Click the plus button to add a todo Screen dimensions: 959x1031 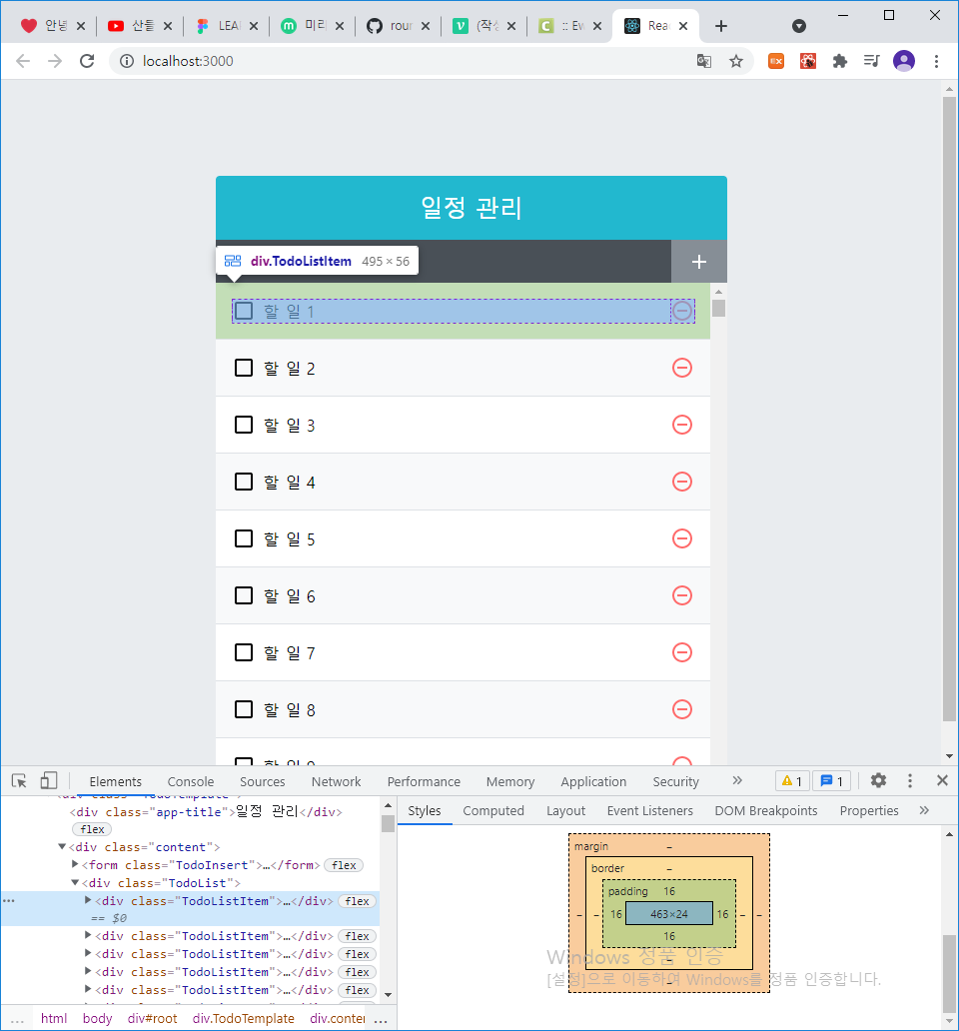[x=698, y=262]
